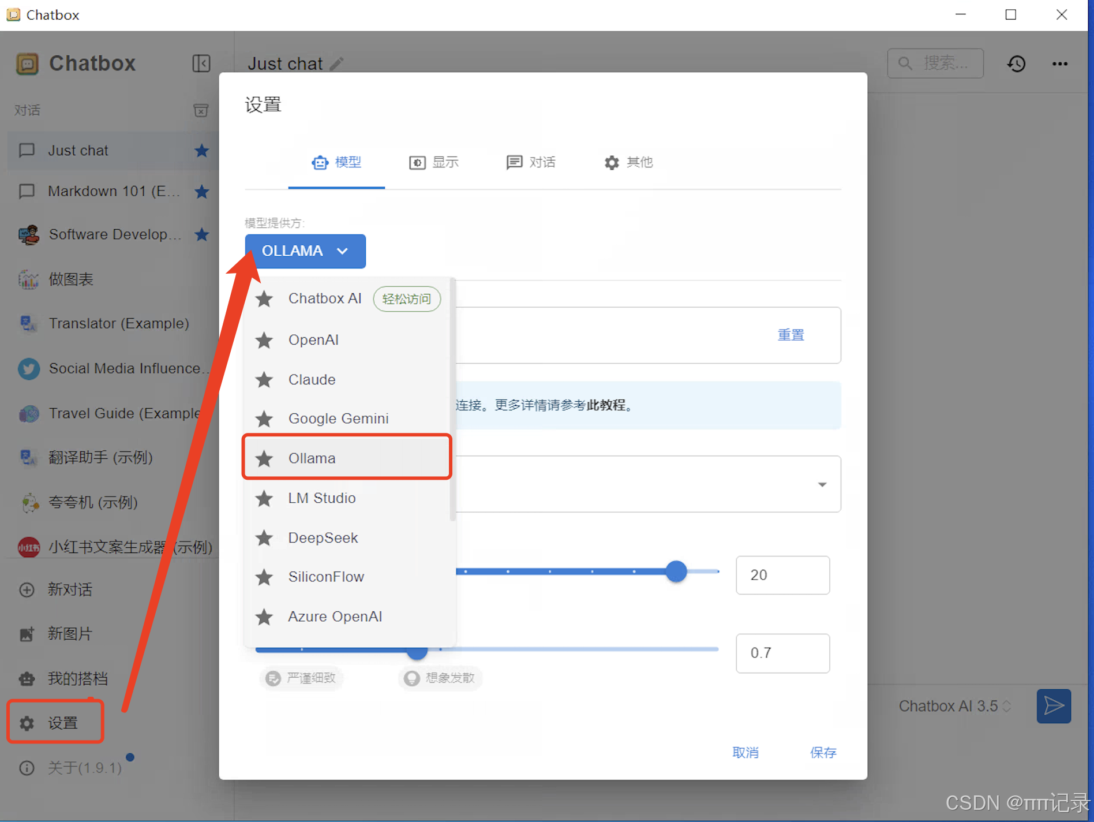Open the three-dots more menu

click(1060, 63)
